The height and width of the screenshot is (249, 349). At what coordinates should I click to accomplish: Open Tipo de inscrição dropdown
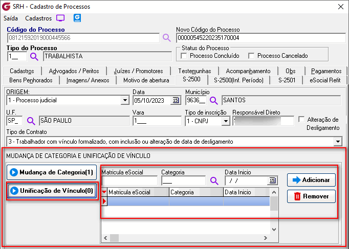click(225, 121)
